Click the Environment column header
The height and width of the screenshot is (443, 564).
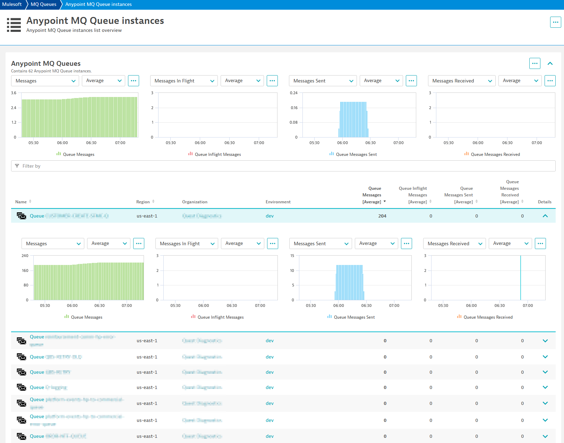[278, 202]
